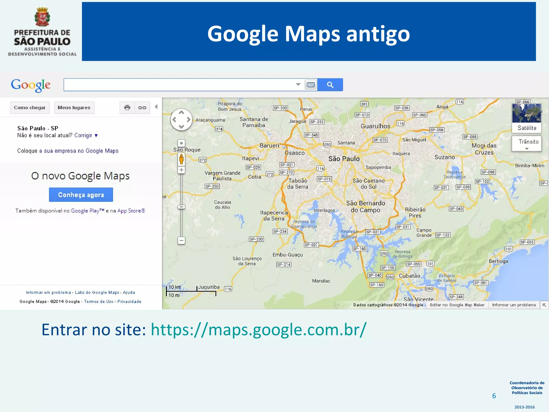Click the overview map expand arrow icon
Viewport: 549px width, 412px height.
[544, 305]
